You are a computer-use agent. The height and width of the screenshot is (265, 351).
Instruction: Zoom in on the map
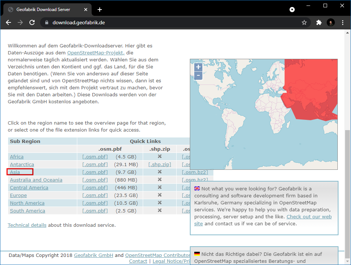point(198,67)
